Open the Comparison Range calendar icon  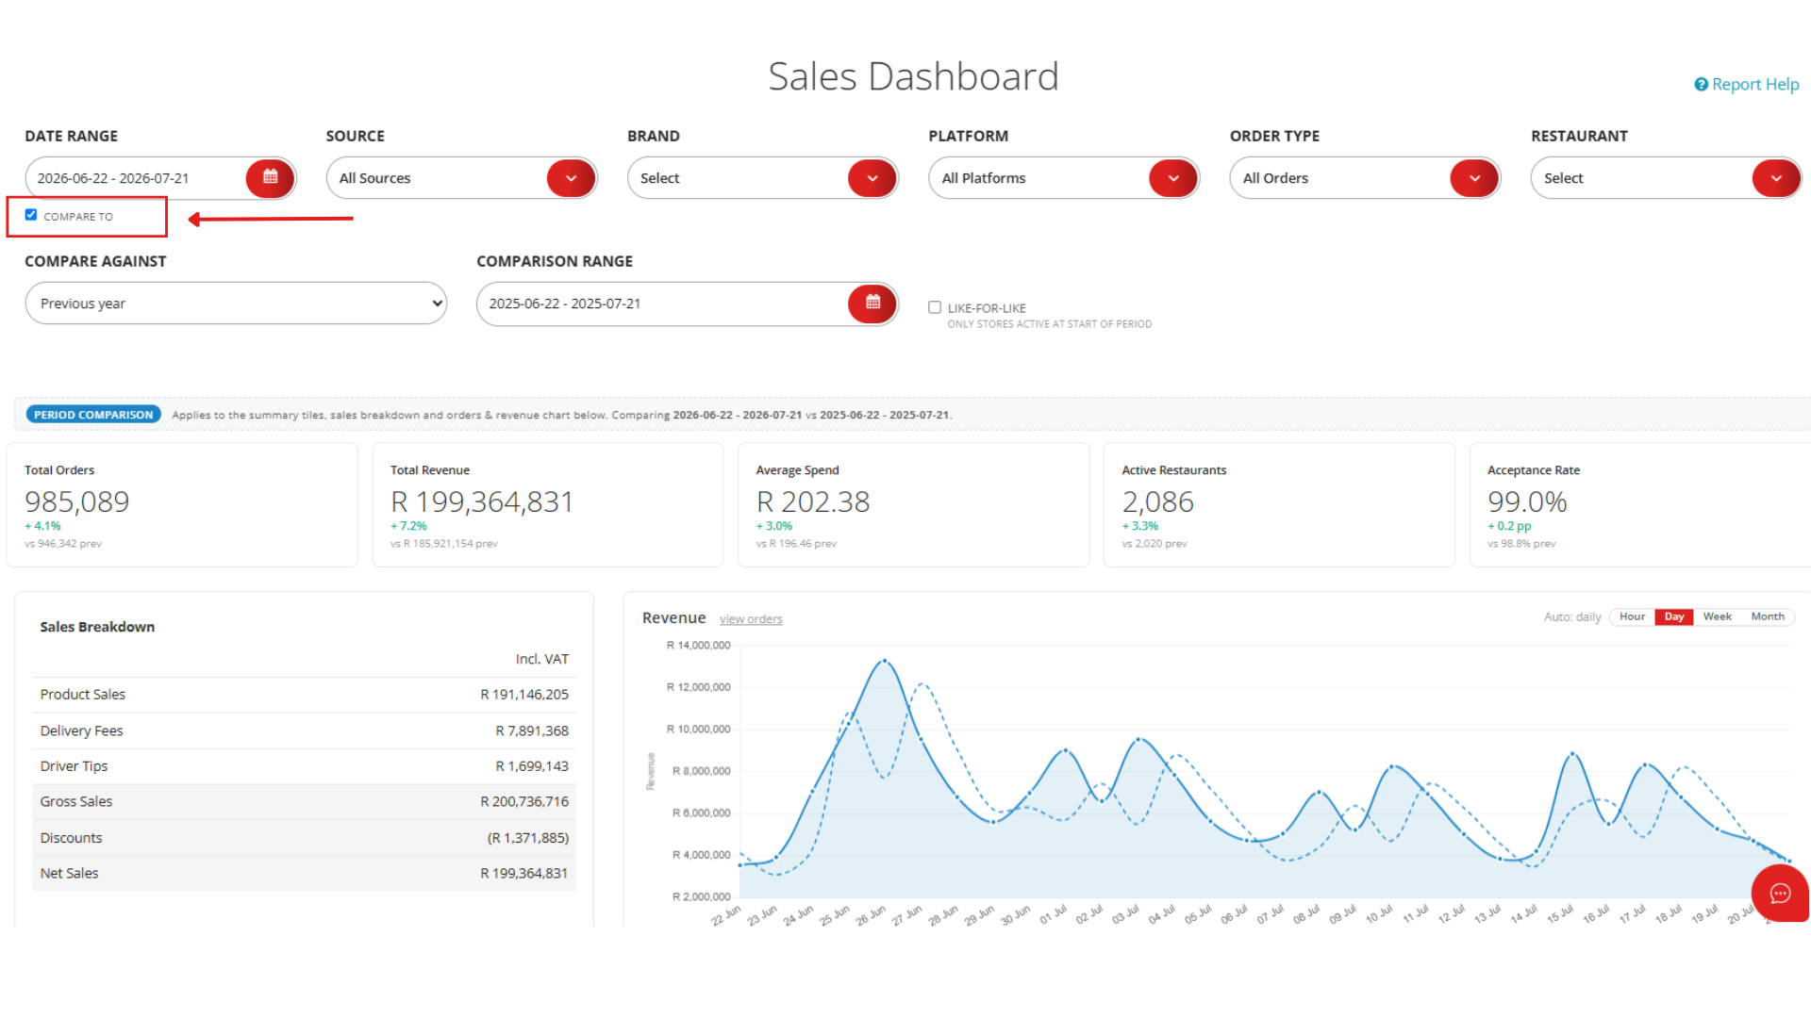click(872, 304)
